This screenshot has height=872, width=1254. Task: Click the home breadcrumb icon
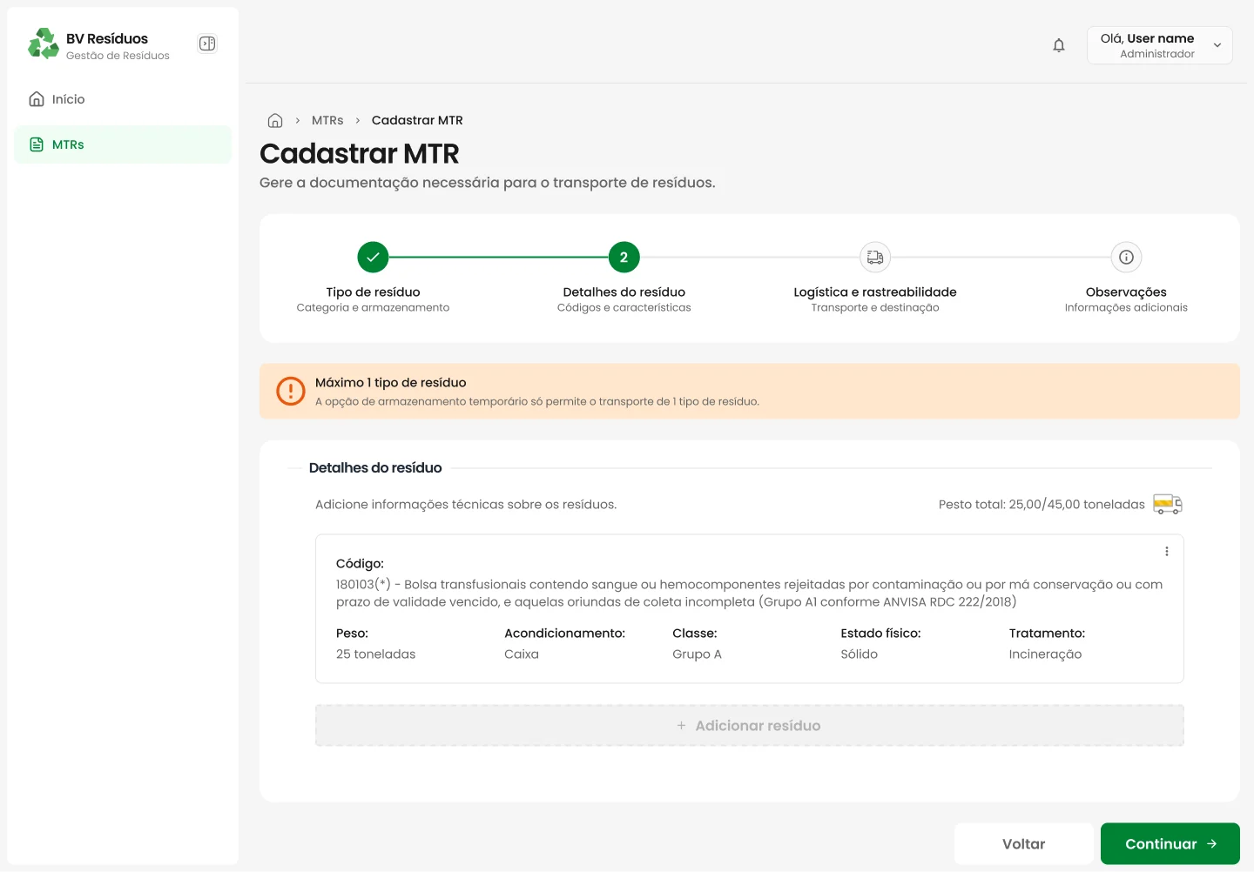tap(275, 120)
